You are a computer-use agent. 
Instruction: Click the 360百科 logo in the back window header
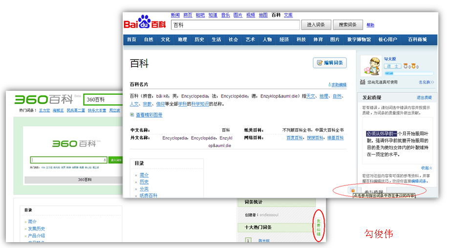pyautogui.click(x=43, y=99)
